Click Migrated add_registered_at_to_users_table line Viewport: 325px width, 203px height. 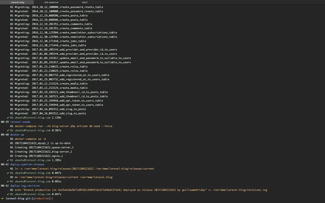click(x=60, y=79)
